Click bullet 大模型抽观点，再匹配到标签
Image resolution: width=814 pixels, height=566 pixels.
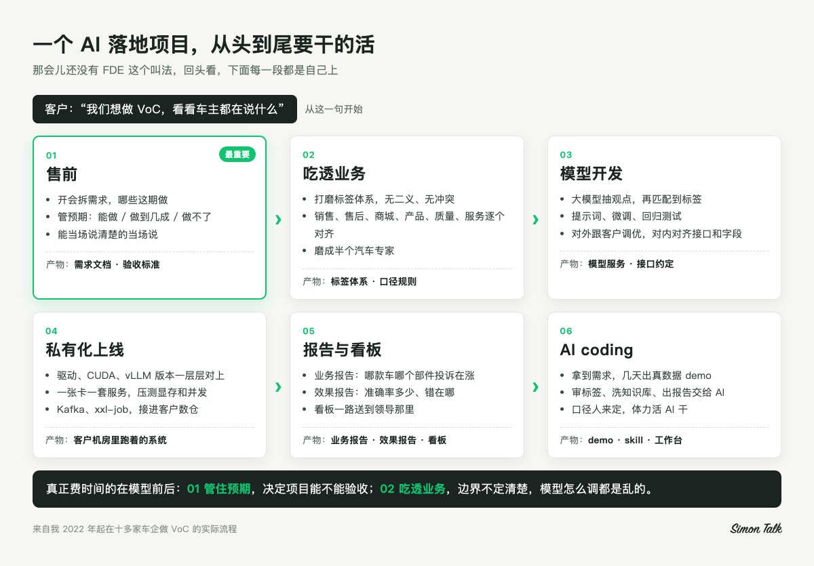[x=637, y=200]
